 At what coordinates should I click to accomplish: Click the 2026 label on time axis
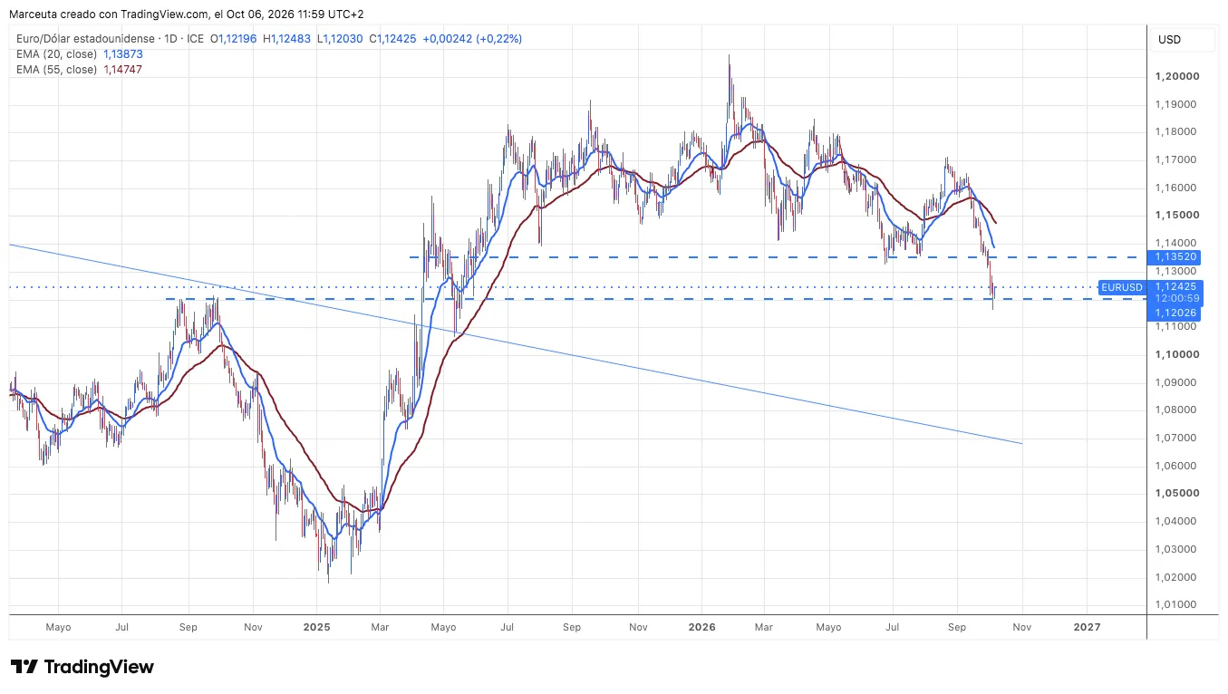pyautogui.click(x=702, y=627)
